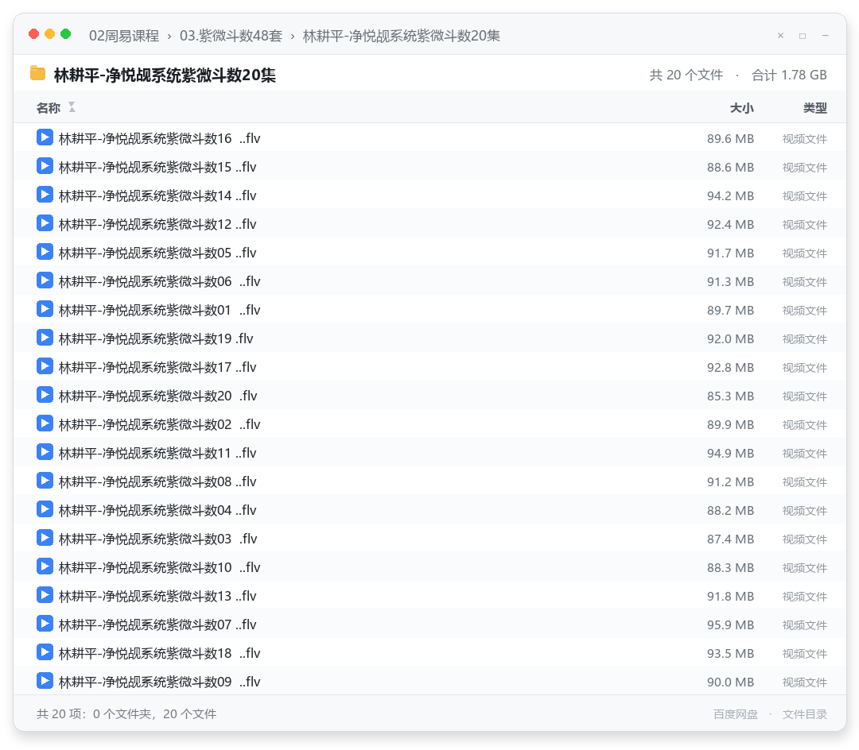Select file name 林耕平-净悦觇系统紫微斗数05 ..flv
Viewport: 859px width, 750px height.
(157, 253)
